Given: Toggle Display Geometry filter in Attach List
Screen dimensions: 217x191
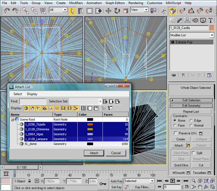Looking at the screenshot, I should [x=26, y=108].
